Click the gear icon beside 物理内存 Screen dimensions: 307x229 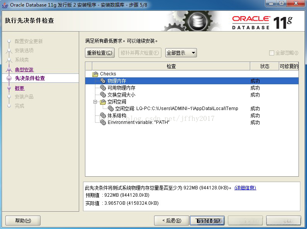click(x=103, y=81)
